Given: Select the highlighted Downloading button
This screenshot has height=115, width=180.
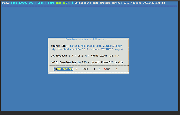Looking at the screenshot, I should click(x=63, y=69).
